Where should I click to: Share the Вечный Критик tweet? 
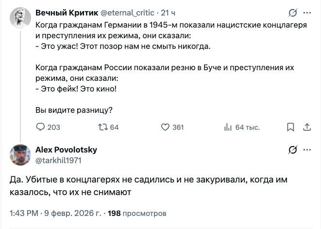tap(306, 127)
